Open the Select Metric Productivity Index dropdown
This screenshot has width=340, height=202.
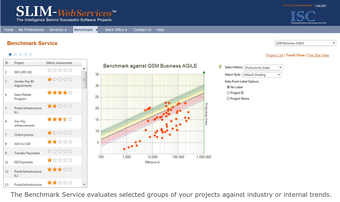click(263, 68)
